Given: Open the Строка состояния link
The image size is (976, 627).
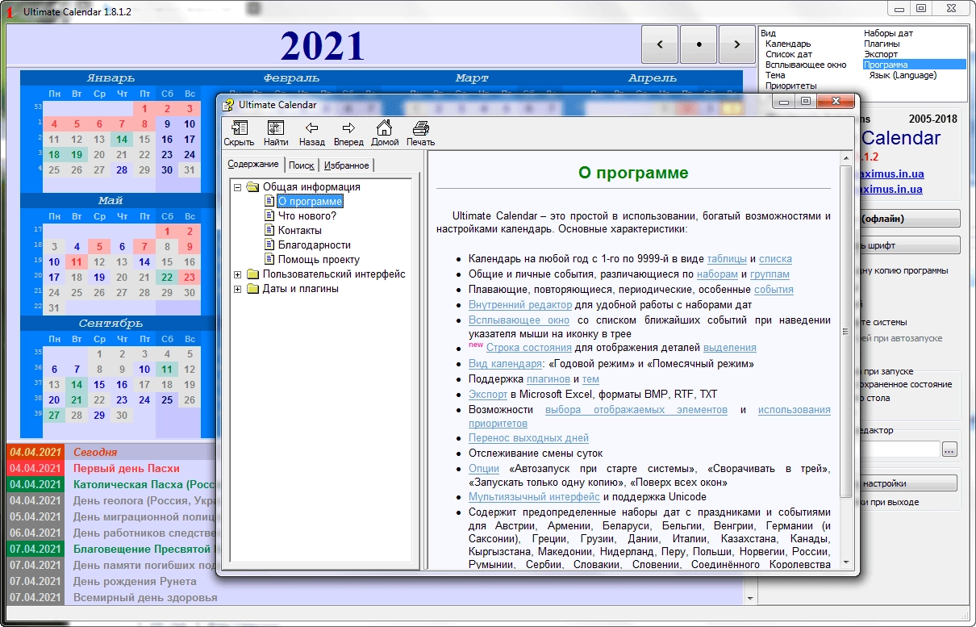Looking at the screenshot, I should click(528, 348).
